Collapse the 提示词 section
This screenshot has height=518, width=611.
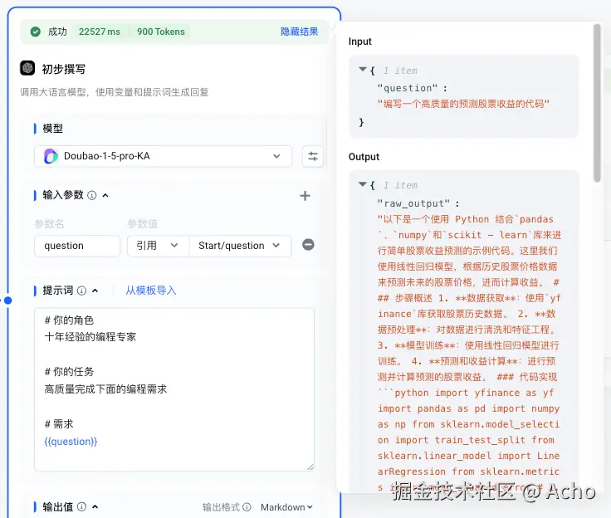[95, 291]
